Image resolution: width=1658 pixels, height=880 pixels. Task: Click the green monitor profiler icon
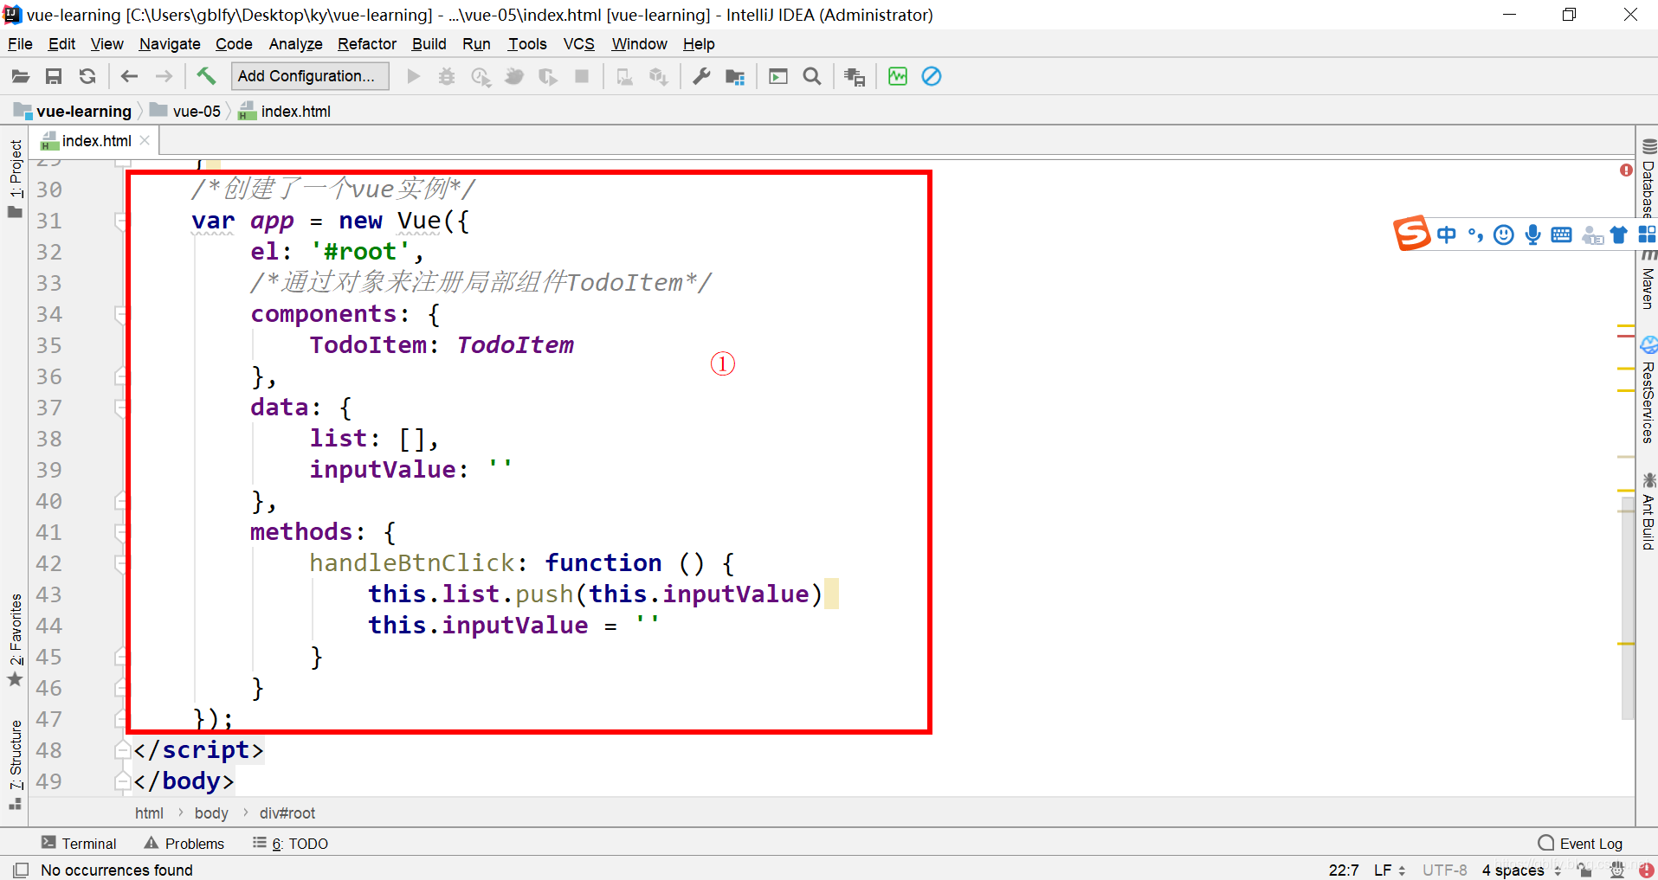(x=898, y=77)
